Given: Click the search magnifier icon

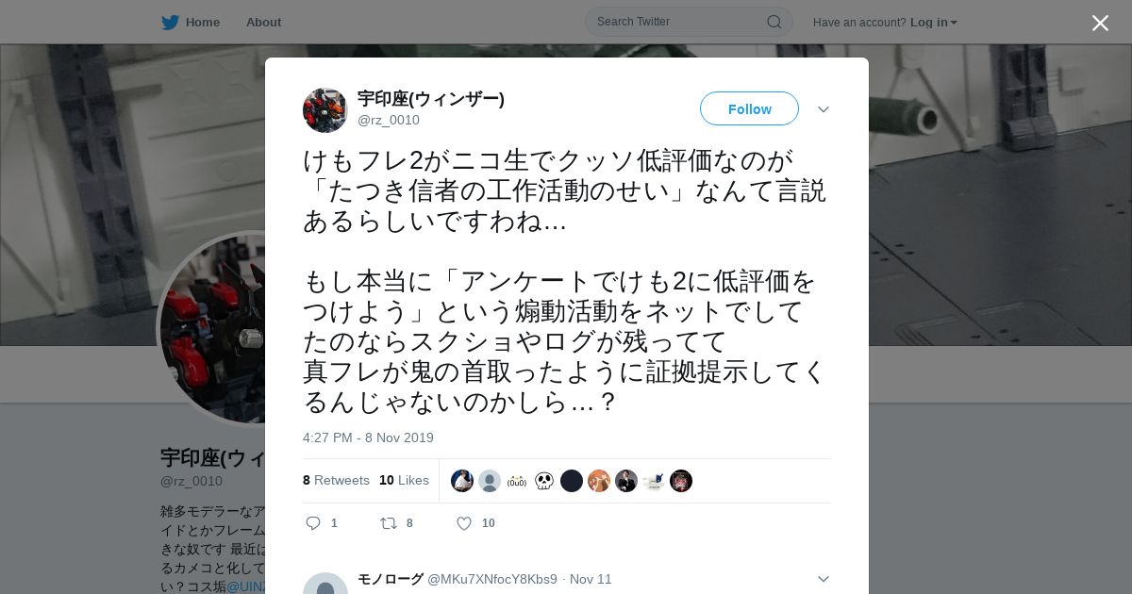Looking at the screenshot, I should coord(774,22).
